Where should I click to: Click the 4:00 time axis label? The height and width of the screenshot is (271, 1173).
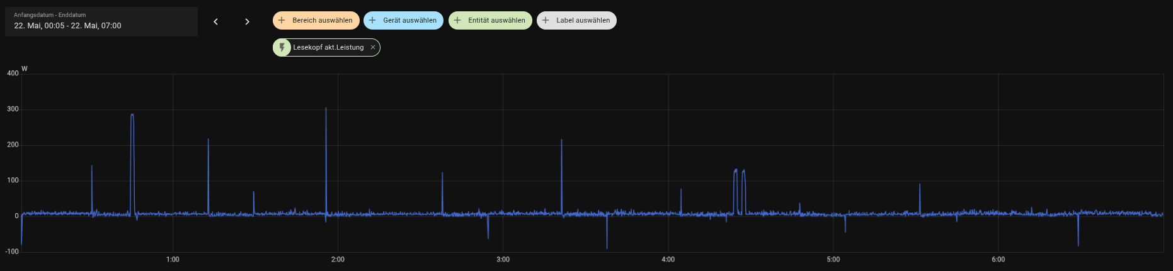tap(668, 259)
